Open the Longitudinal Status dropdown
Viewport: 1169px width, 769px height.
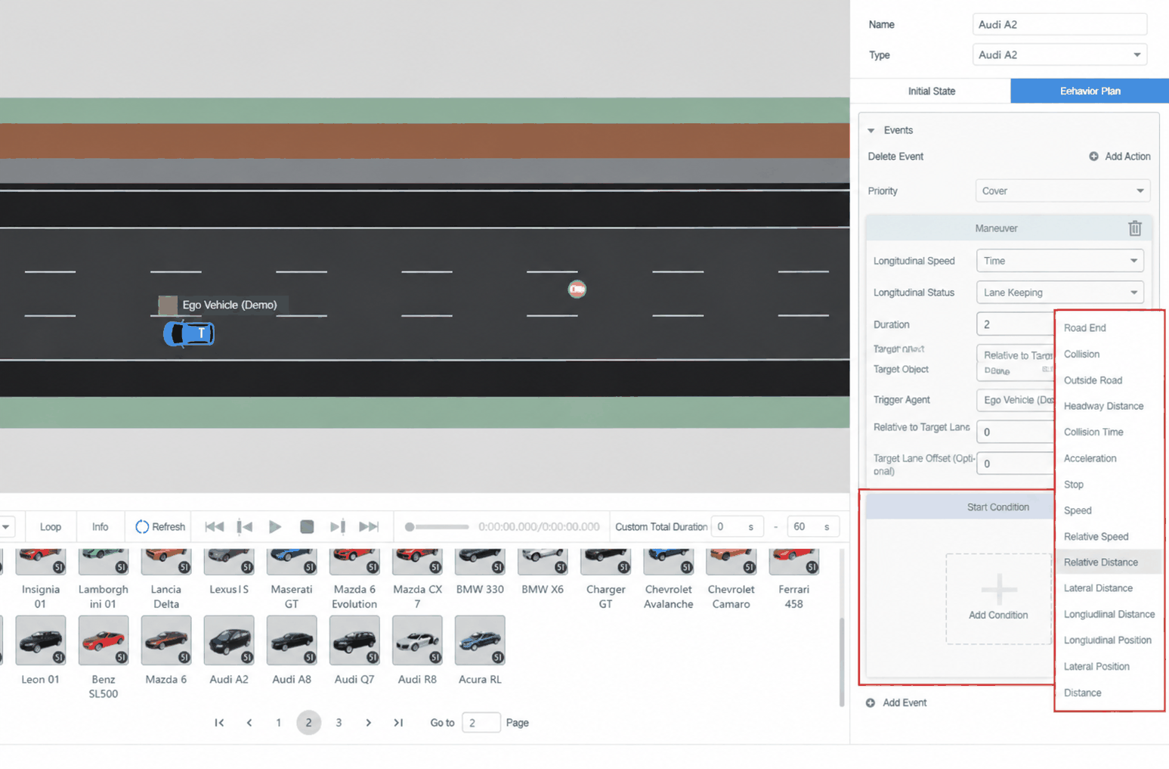coord(1059,293)
